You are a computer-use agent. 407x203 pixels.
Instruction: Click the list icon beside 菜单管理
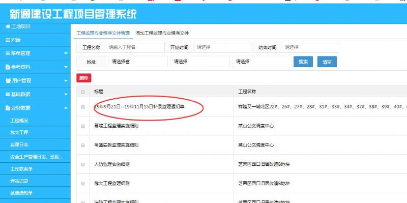pyautogui.click(x=8, y=53)
